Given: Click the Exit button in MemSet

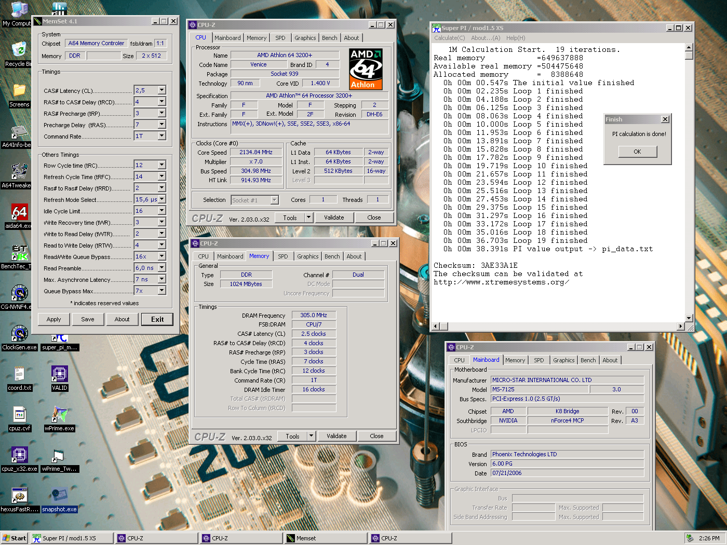Looking at the screenshot, I should (157, 319).
